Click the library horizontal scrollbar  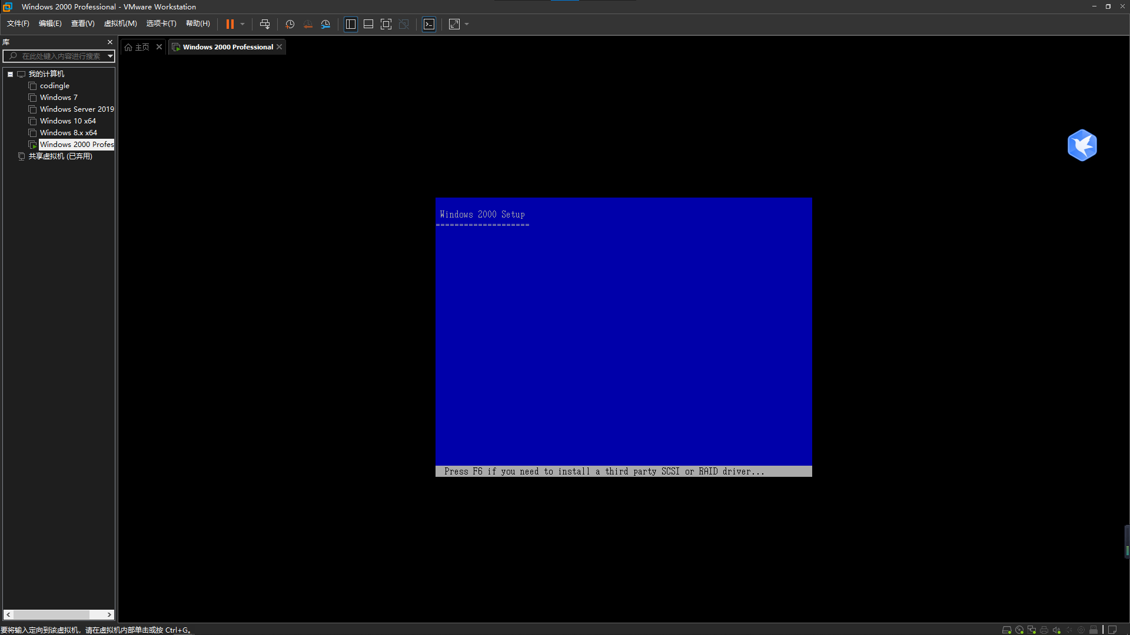52,614
